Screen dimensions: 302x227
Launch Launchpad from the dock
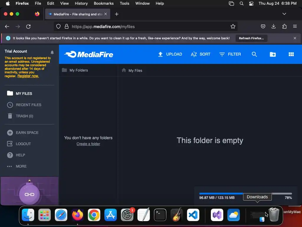[x=45, y=215]
